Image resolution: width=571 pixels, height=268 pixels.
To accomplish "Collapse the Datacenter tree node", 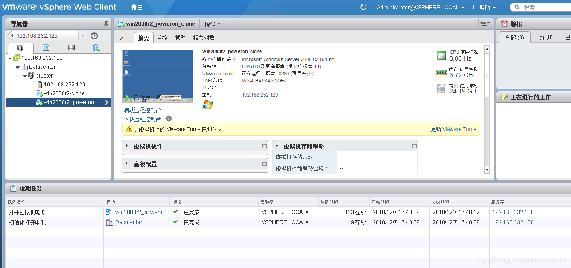I will point(18,67).
